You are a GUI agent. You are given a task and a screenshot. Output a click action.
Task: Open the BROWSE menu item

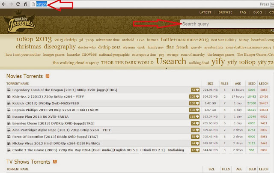pos(226,12)
